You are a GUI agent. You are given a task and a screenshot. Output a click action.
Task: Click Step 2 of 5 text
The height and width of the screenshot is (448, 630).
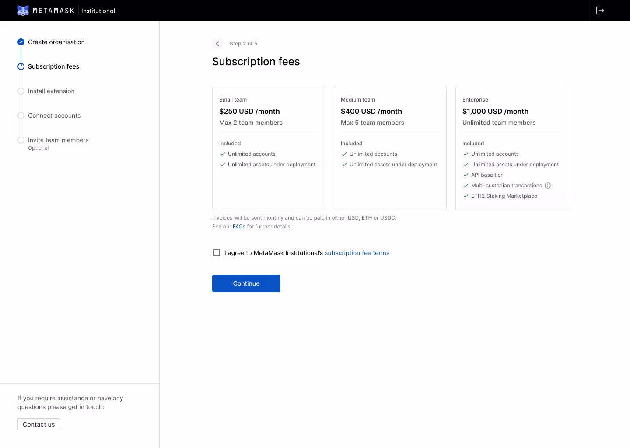point(243,44)
